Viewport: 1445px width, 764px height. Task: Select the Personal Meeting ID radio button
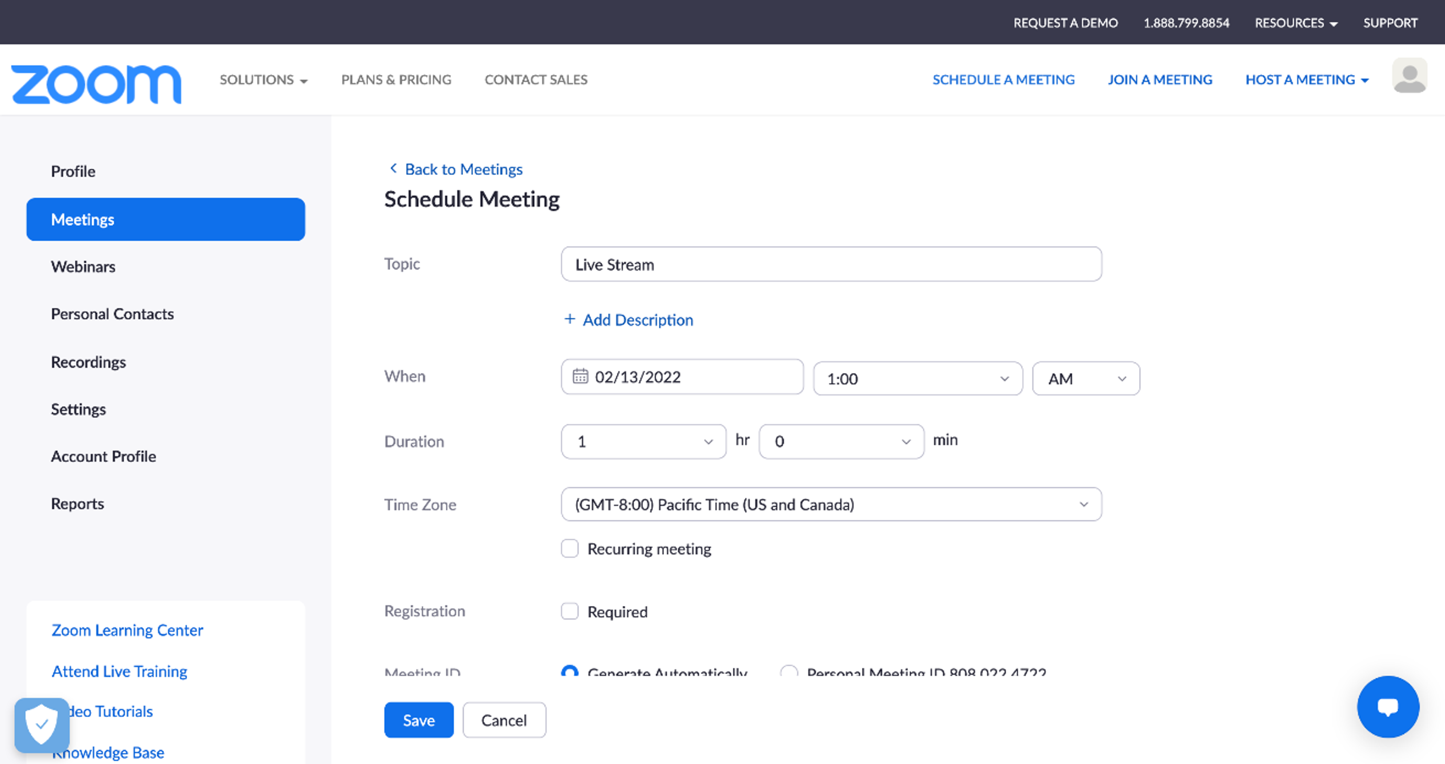point(789,670)
